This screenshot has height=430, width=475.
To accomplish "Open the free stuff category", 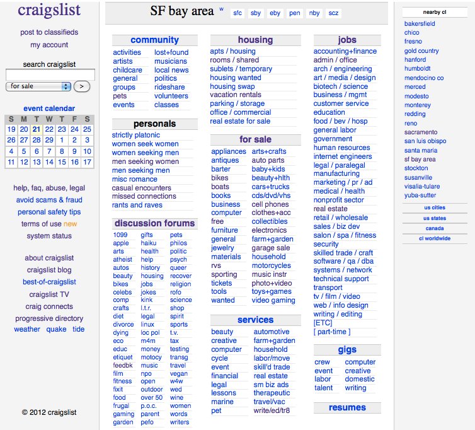I will (217, 221).
